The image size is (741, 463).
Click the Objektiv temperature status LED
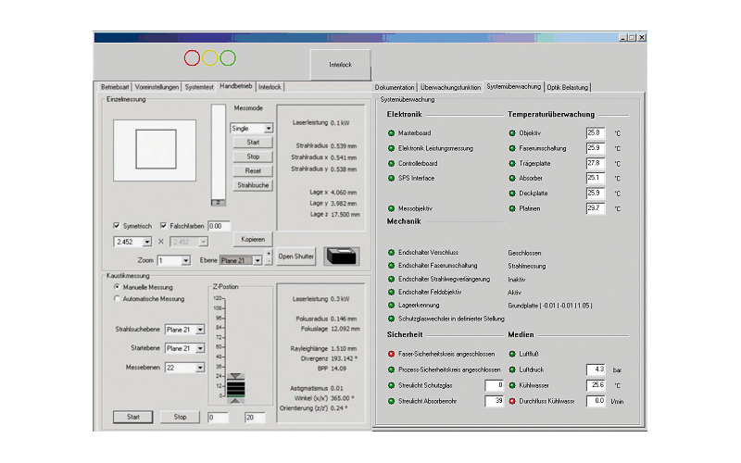(x=512, y=133)
